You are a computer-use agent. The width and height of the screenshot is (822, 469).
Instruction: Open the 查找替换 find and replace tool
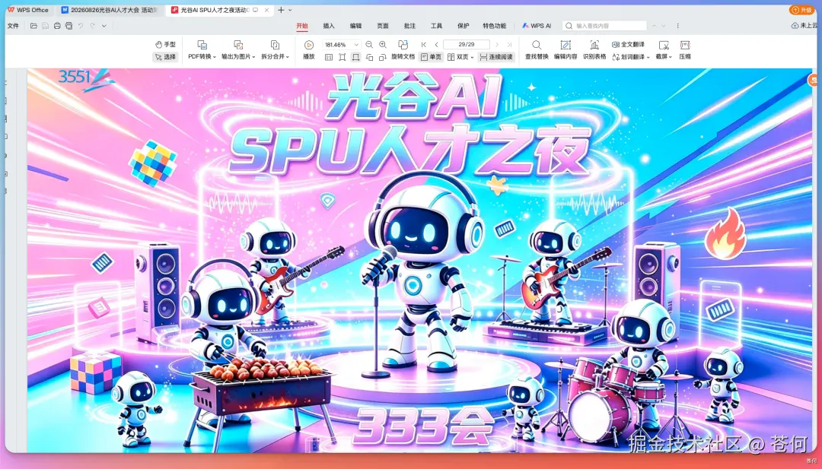click(x=537, y=49)
